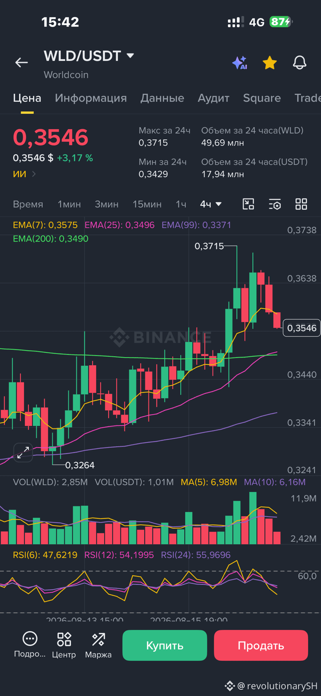Open the chart indicator settings icon
Viewport: 321px width, 696px height.
(x=274, y=204)
